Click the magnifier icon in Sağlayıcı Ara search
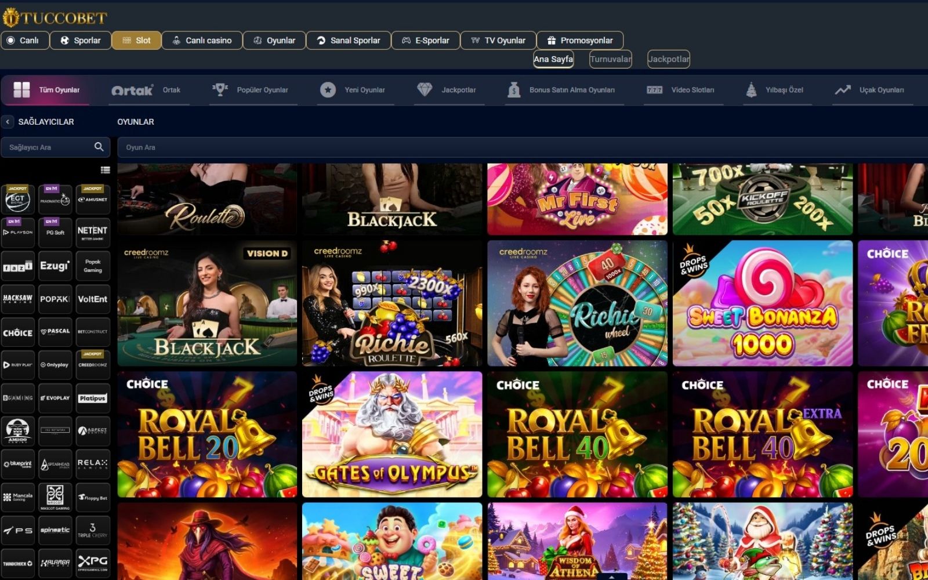This screenshot has width=928, height=580. pyautogui.click(x=100, y=147)
